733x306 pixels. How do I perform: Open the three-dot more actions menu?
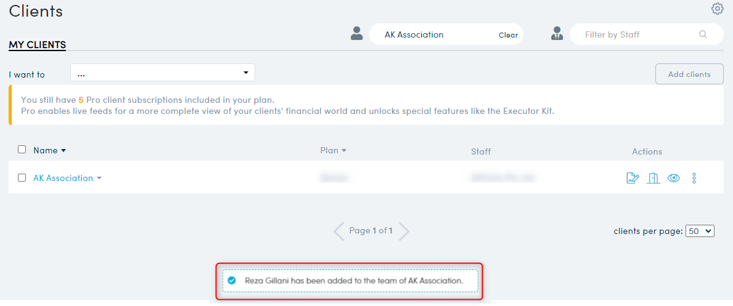coord(694,178)
